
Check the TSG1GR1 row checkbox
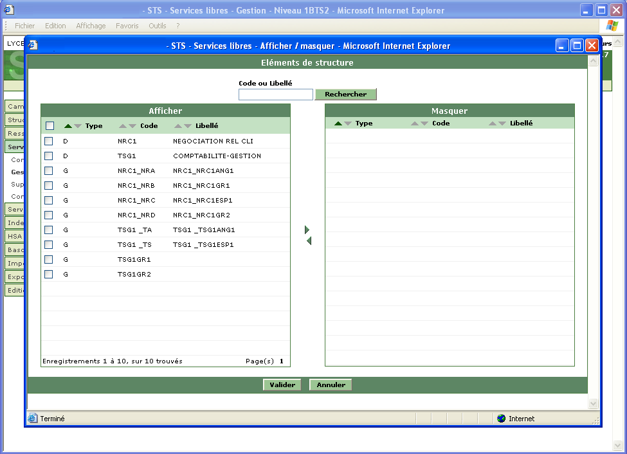(48, 259)
